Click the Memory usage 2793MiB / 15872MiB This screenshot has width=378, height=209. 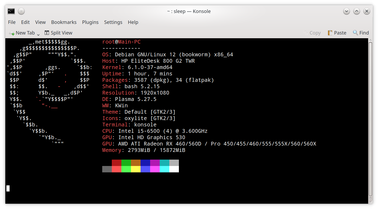(x=157, y=150)
